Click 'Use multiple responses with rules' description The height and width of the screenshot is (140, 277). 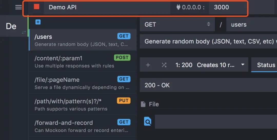click(x=74, y=66)
